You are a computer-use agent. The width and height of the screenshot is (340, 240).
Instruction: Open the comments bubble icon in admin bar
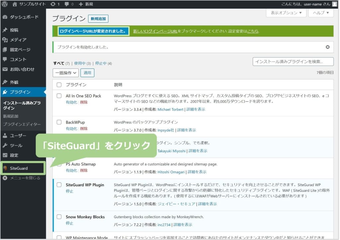click(x=67, y=4)
